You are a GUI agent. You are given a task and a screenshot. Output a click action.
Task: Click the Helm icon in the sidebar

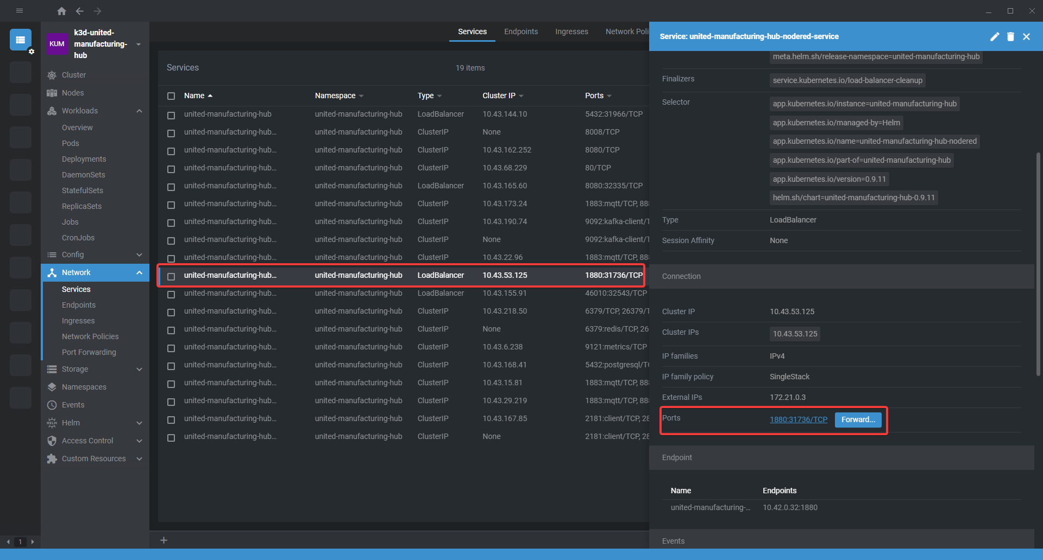click(x=52, y=423)
